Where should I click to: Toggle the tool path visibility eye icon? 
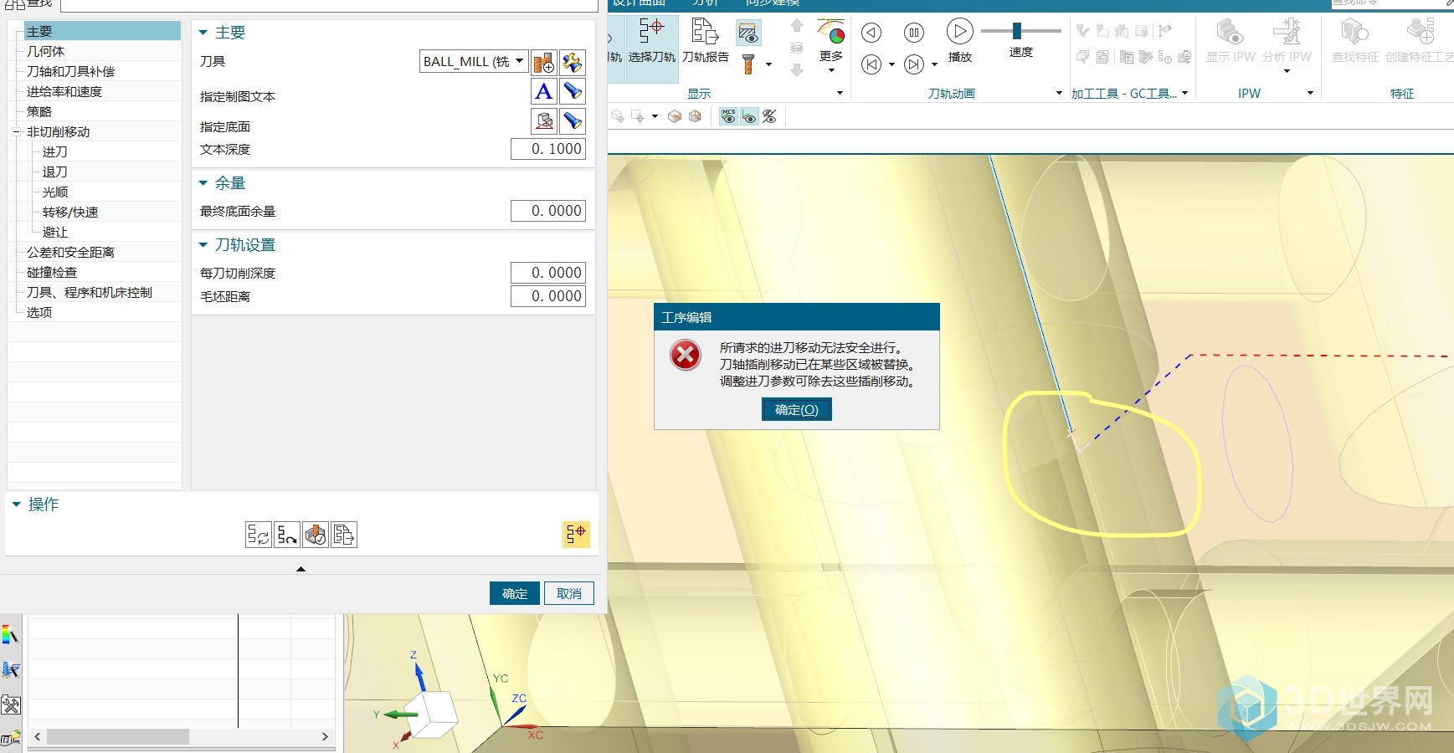[x=749, y=116]
